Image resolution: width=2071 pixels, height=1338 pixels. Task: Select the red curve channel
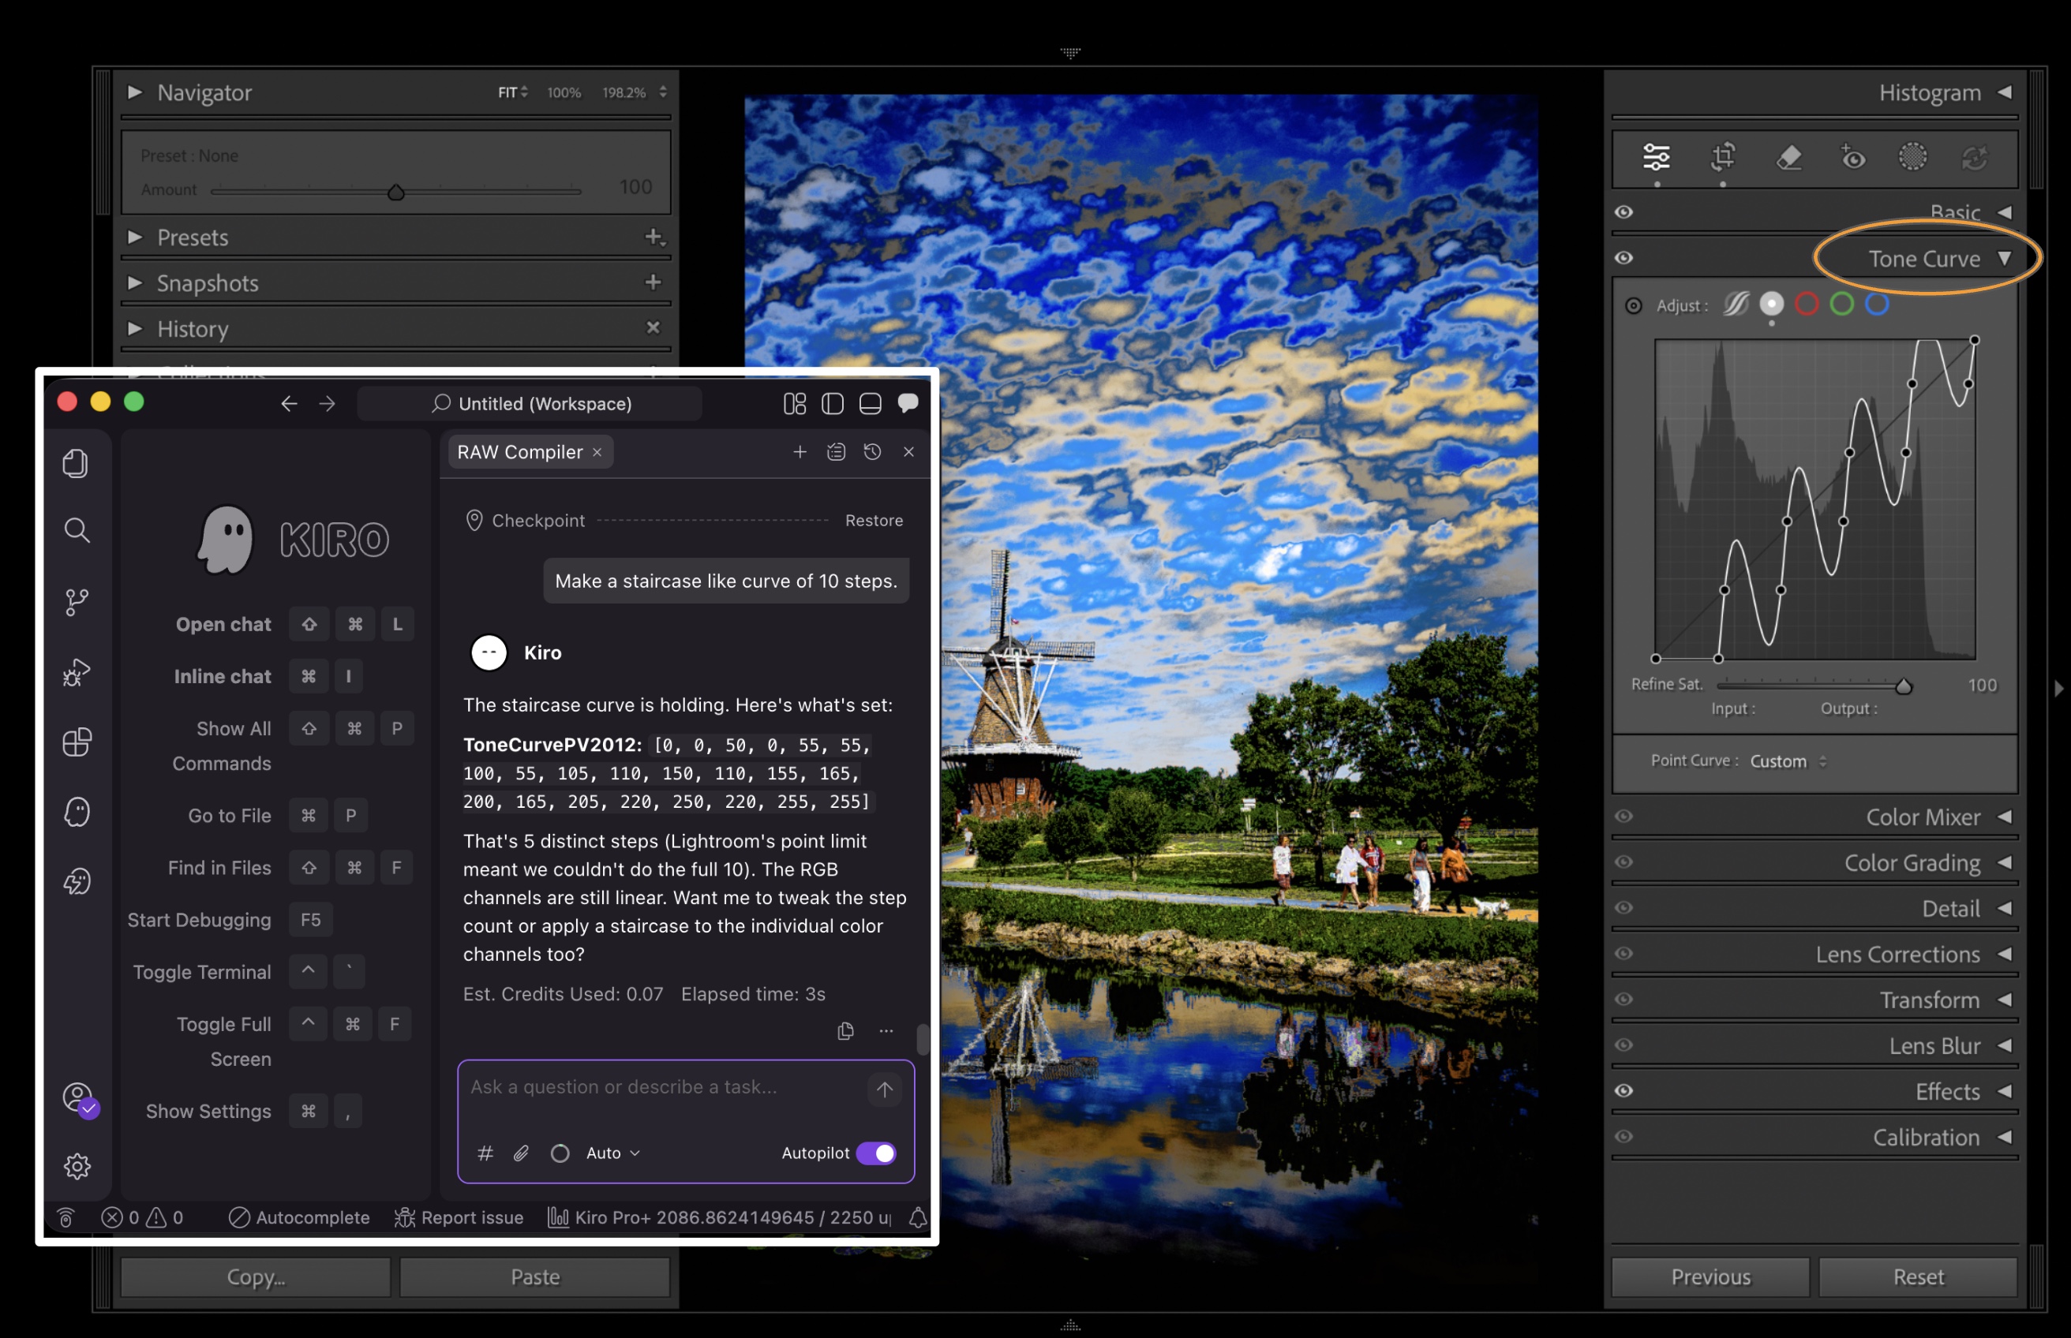1807,303
